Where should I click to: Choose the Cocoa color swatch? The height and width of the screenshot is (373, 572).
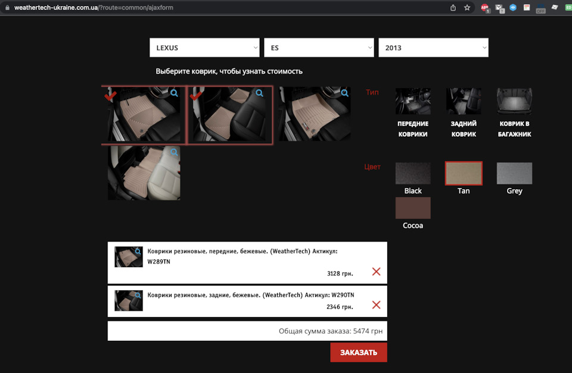pyautogui.click(x=413, y=208)
